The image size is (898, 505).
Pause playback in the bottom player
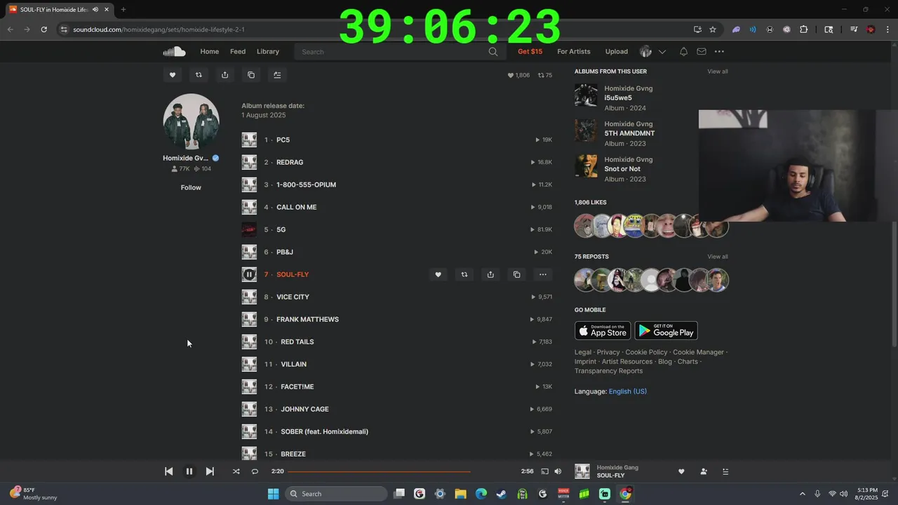[x=189, y=471]
